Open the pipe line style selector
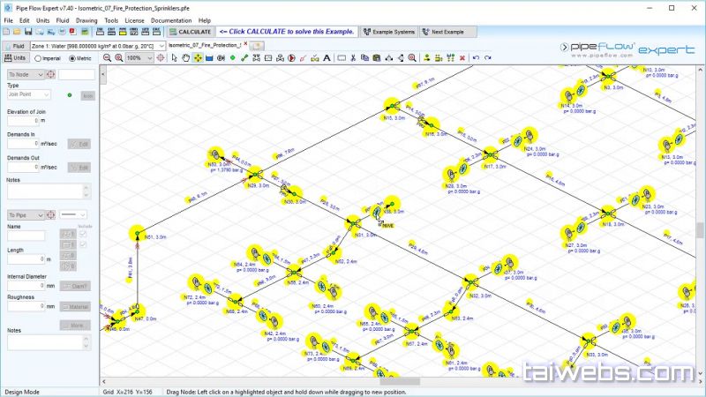Viewport: 706px width, 397px height. (x=73, y=214)
